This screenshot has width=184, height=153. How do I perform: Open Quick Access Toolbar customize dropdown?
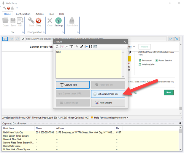coord(17,8)
